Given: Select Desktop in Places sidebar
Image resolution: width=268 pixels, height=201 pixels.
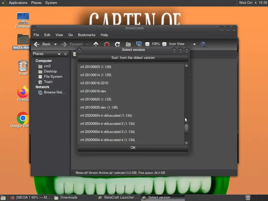Looking at the screenshot, I should tap(50, 71).
